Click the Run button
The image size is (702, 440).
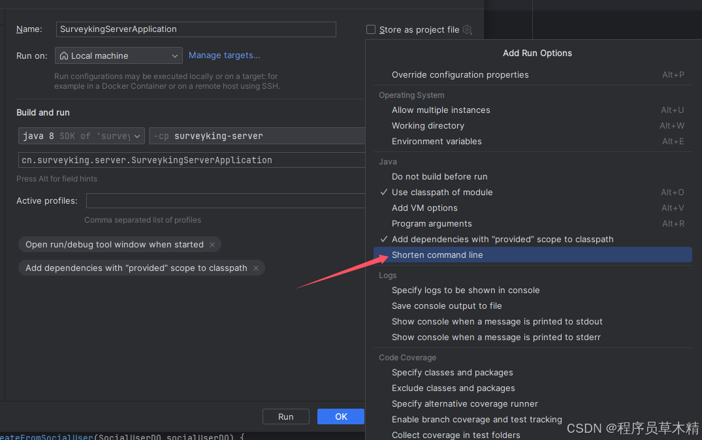(x=285, y=416)
